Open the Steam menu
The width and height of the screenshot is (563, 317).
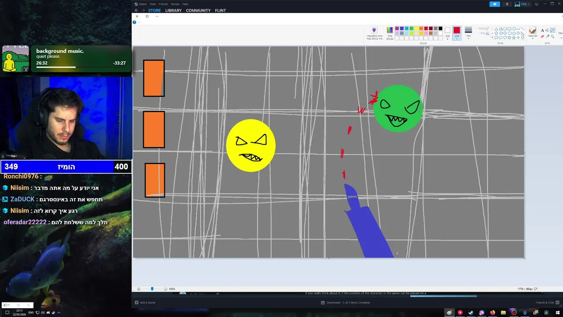click(143, 4)
